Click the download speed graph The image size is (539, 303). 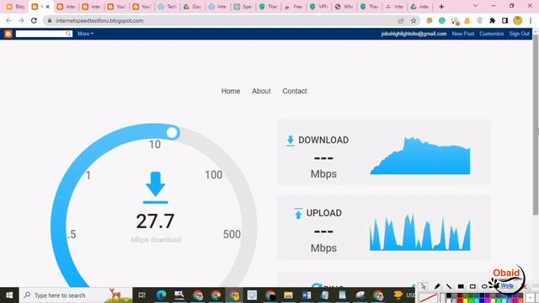[420, 156]
